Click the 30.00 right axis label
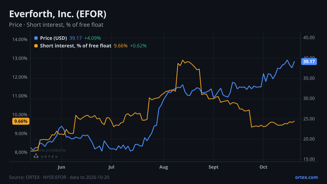Viewport: 327px width, 184px height. pyautogui.click(x=309, y=98)
